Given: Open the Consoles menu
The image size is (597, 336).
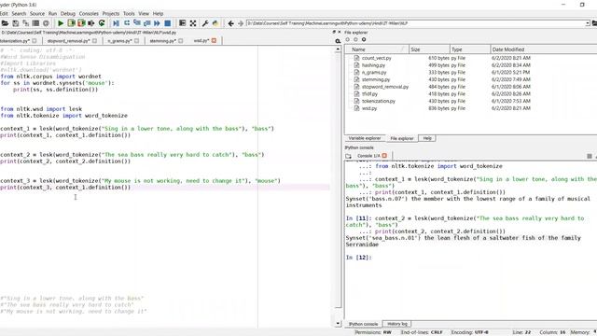Looking at the screenshot, I should tap(89, 13).
